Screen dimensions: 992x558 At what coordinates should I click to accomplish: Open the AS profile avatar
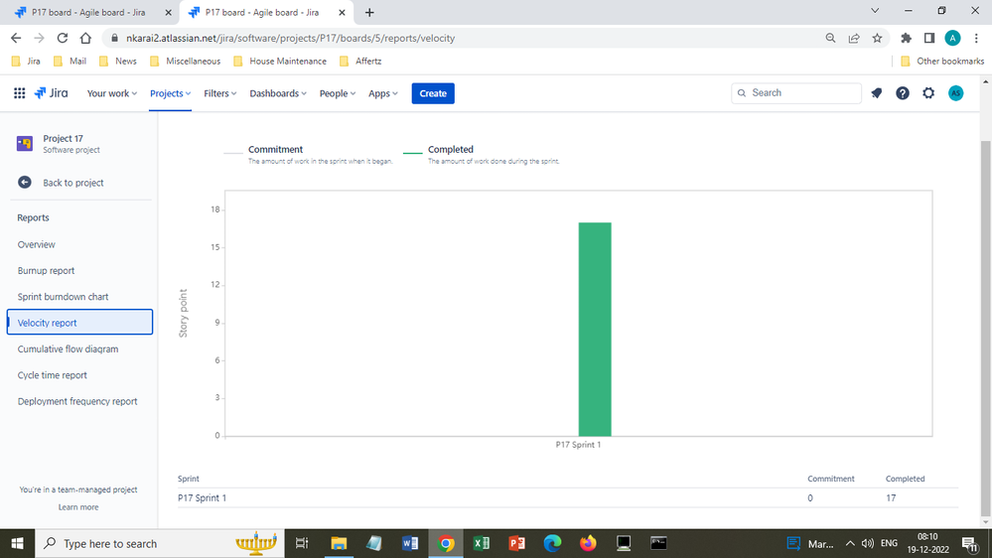(956, 93)
